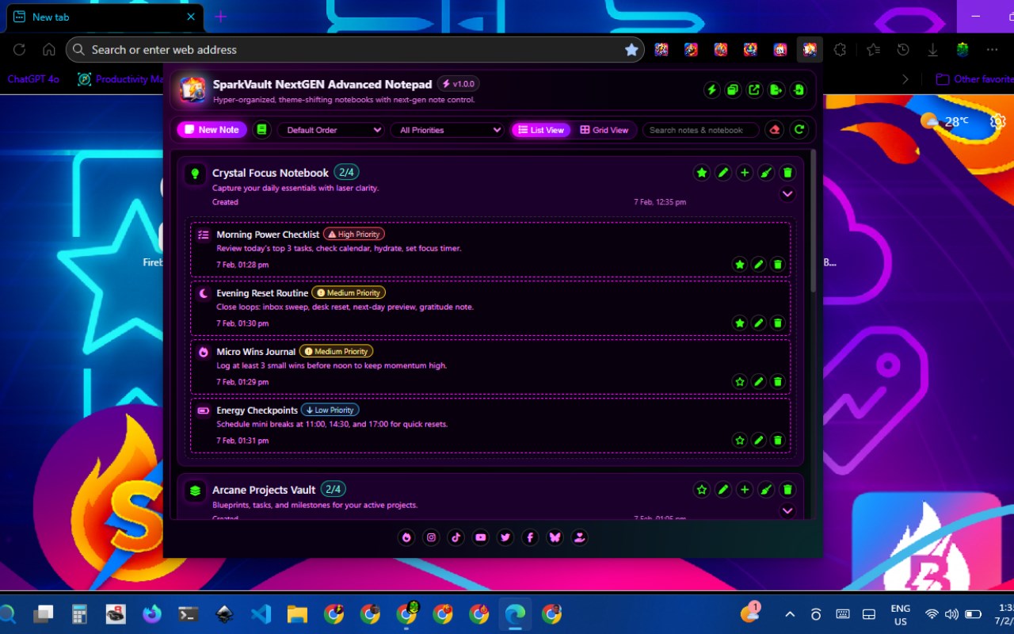Image resolution: width=1014 pixels, height=634 pixels.
Task: Toggle star on Energy Checkpoints note
Action: tap(740, 441)
